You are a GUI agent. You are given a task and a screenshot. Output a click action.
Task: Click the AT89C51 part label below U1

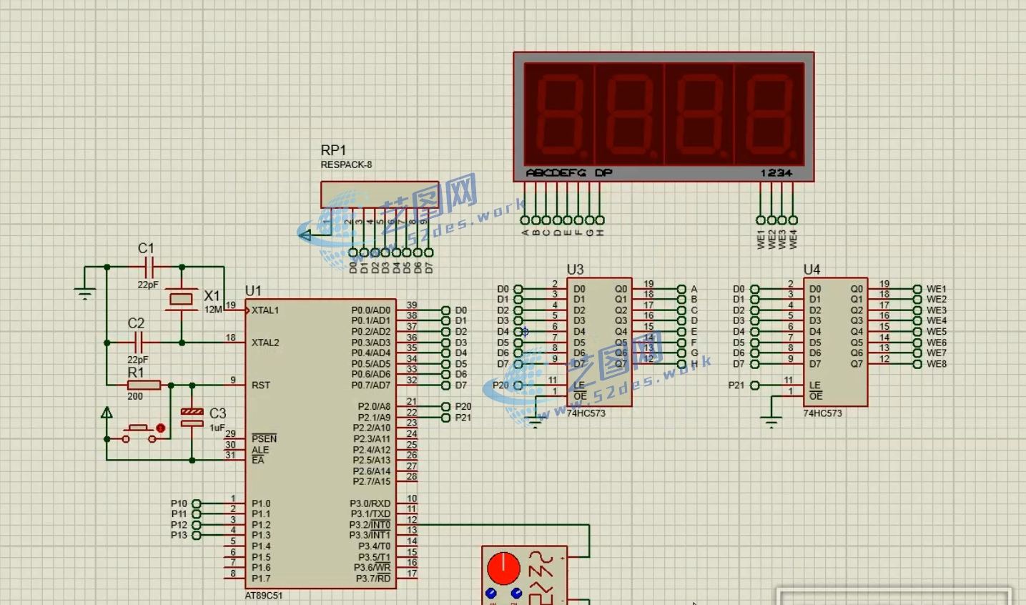pyautogui.click(x=264, y=596)
